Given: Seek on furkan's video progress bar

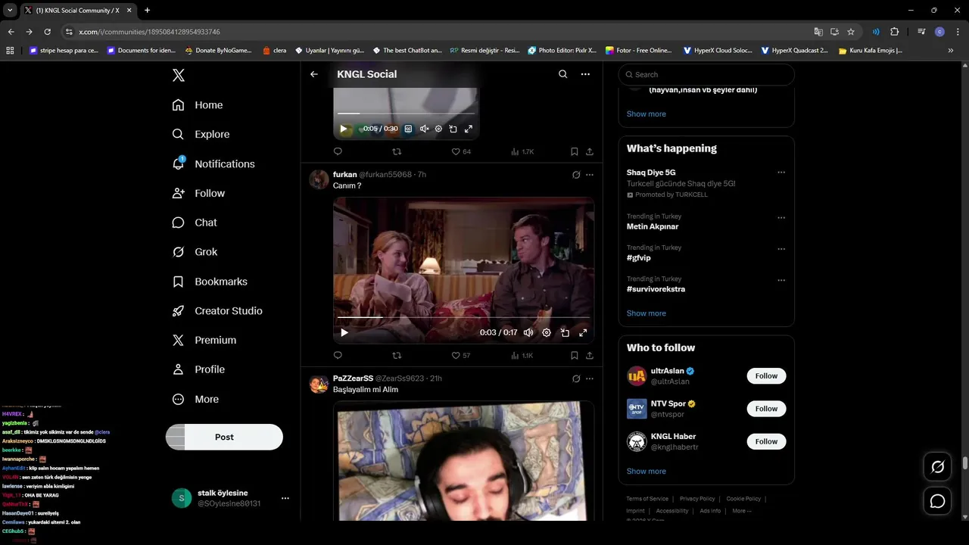Looking at the screenshot, I should point(463,317).
